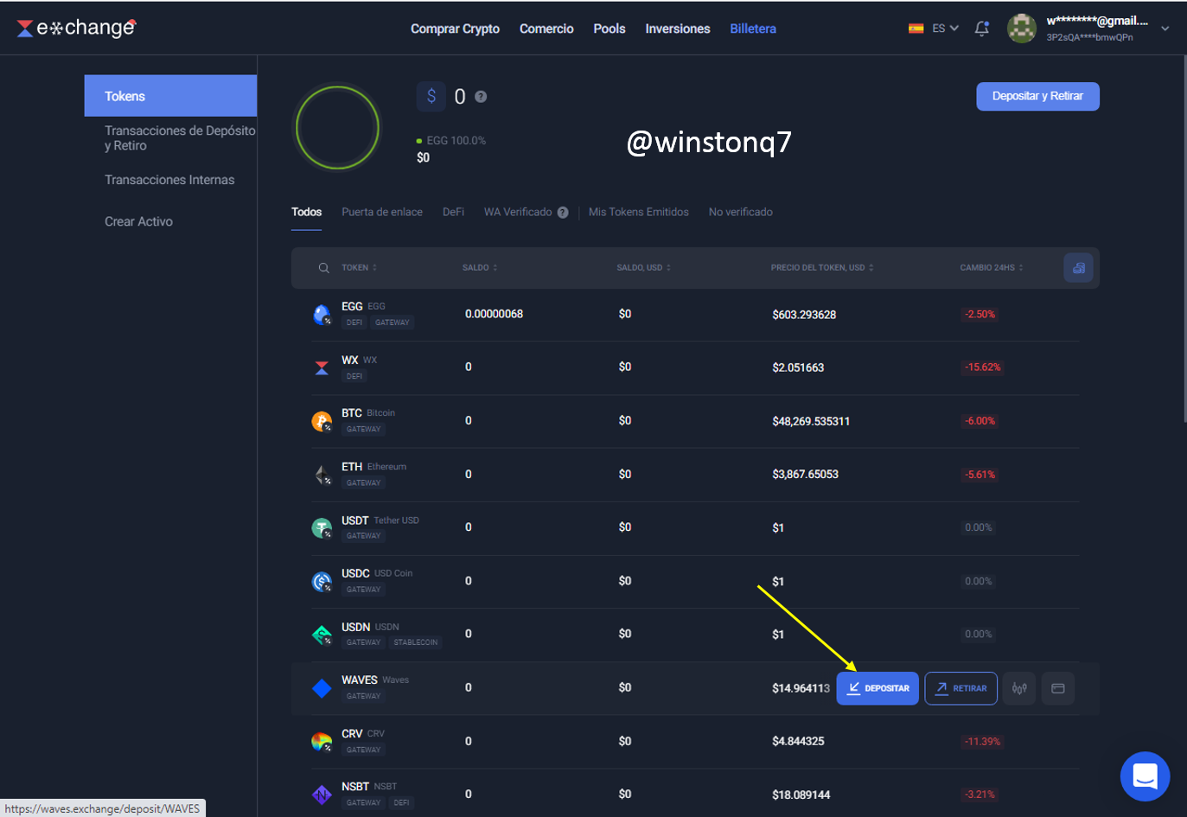The width and height of the screenshot is (1187, 817).
Task: Switch to the DeFi tab
Action: [453, 213]
